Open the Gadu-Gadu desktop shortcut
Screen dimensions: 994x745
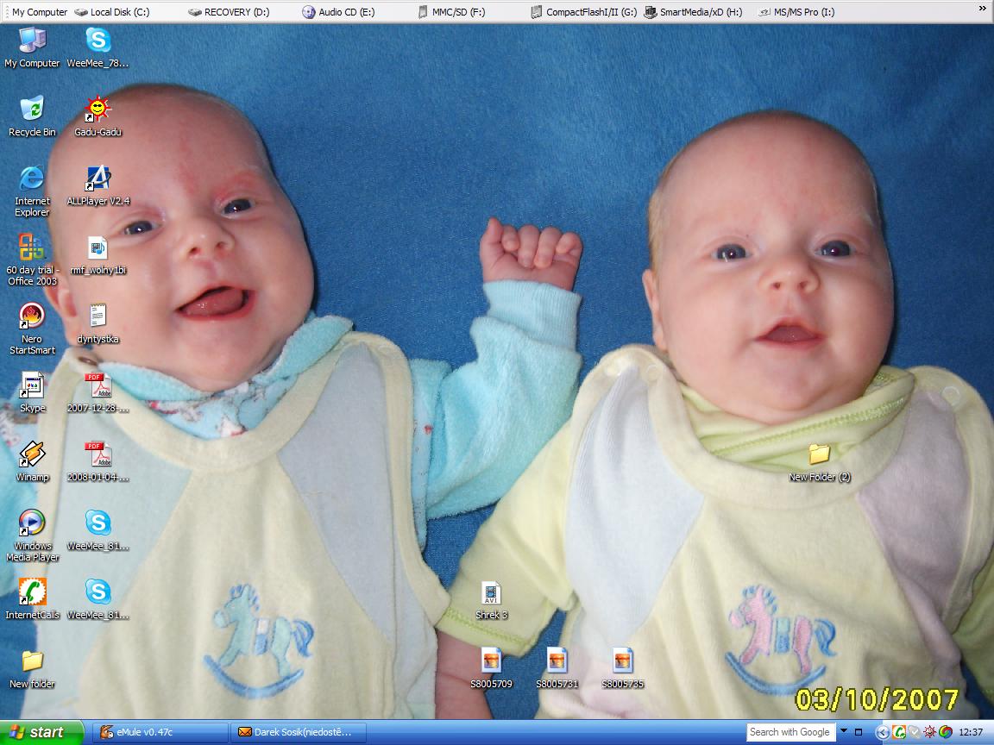coord(98,110)
